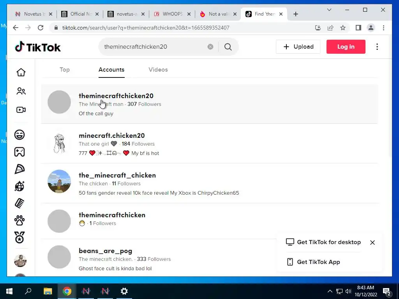
Task: Click the suggested account avatar in the sidebar
Action: [20, 260]
